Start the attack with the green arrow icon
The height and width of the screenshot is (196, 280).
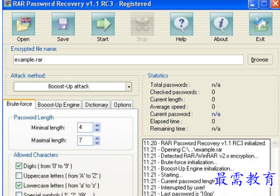tap(103, 24)
